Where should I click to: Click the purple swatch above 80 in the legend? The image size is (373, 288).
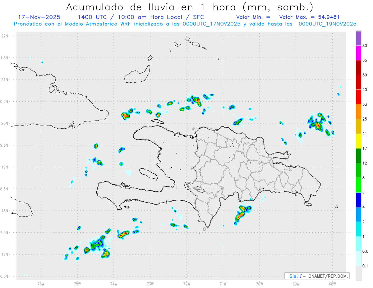[358, 39]
